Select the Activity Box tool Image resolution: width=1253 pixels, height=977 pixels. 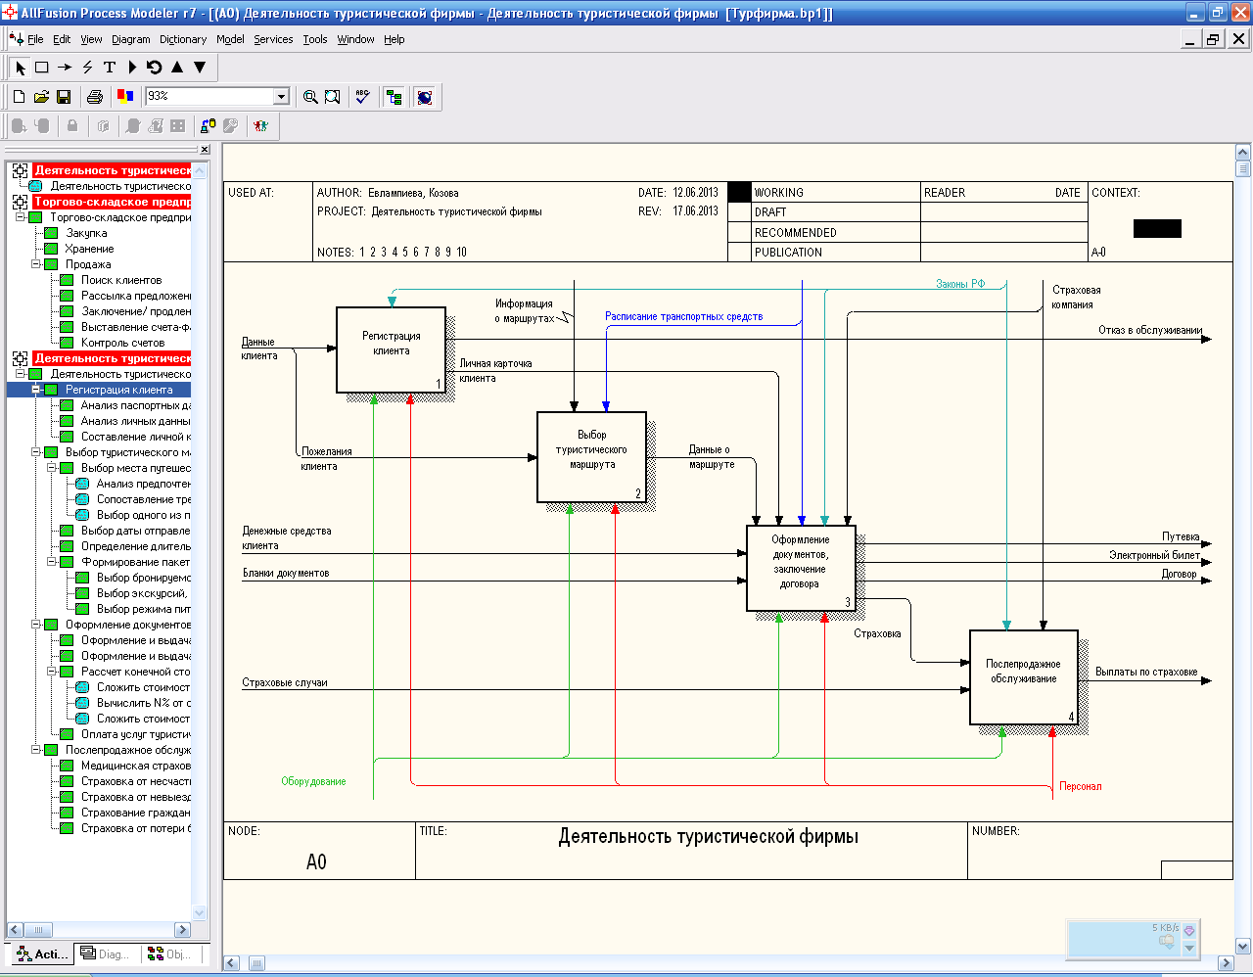(42, 68)
